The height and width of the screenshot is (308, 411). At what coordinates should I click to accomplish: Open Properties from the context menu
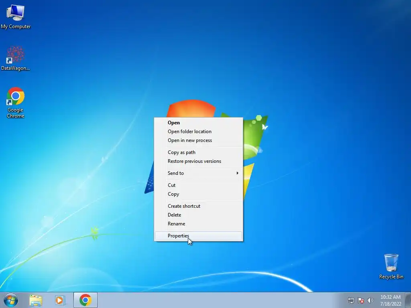pos(198,236)
